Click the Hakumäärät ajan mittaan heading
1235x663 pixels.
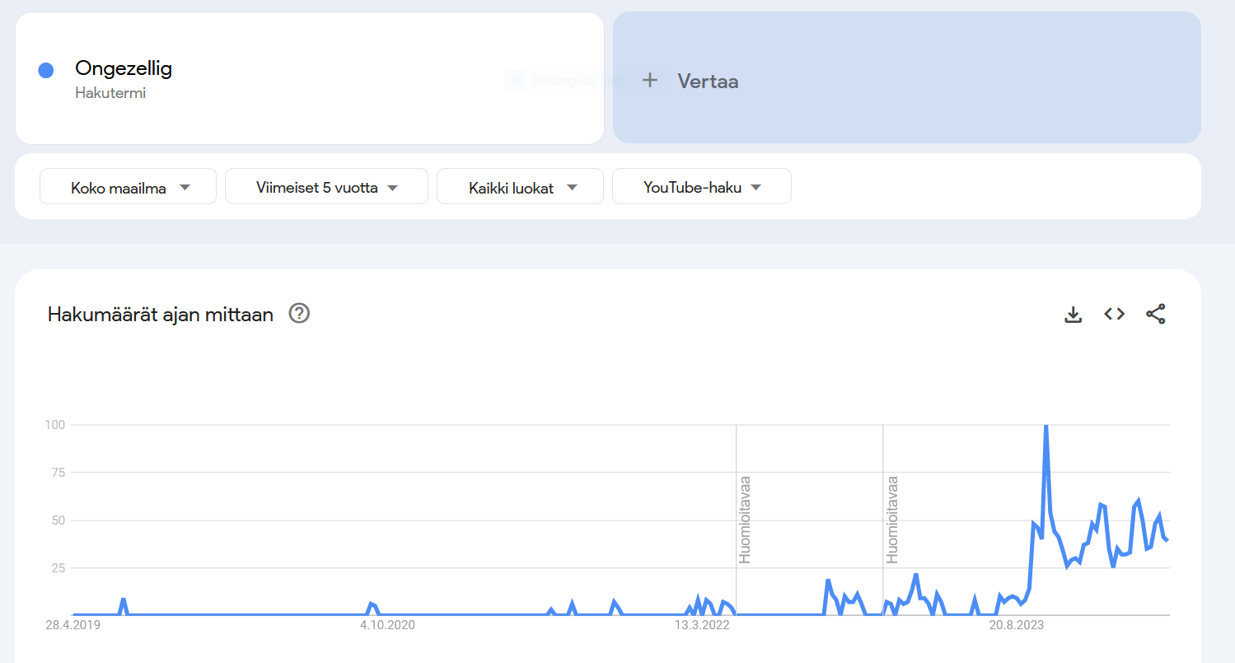[161, 314]
